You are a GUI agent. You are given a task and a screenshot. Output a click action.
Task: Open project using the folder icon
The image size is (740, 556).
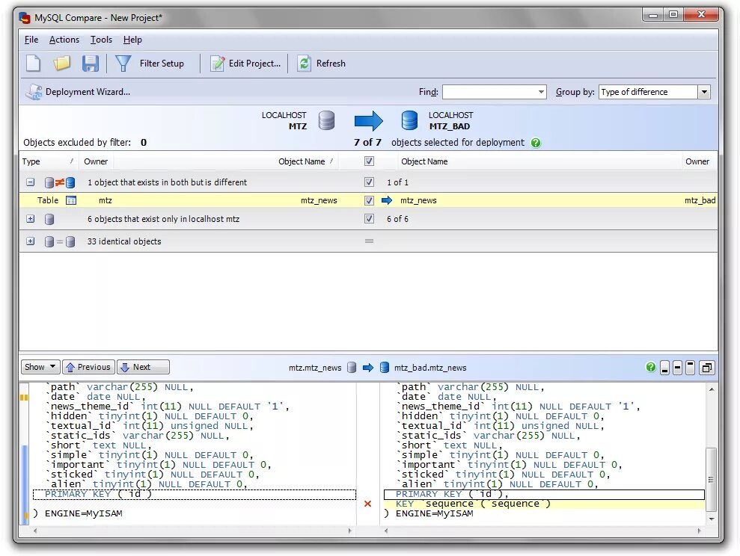coord(62,63)
